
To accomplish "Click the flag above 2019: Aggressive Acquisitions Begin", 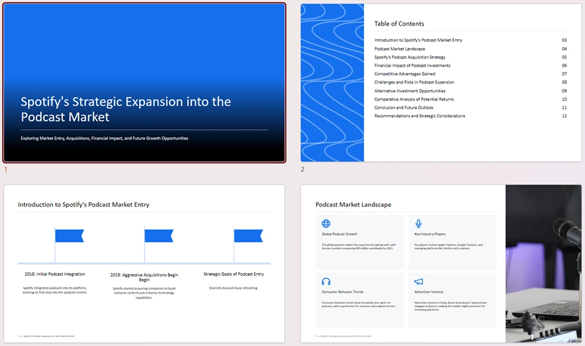I will tap(159, 236).
